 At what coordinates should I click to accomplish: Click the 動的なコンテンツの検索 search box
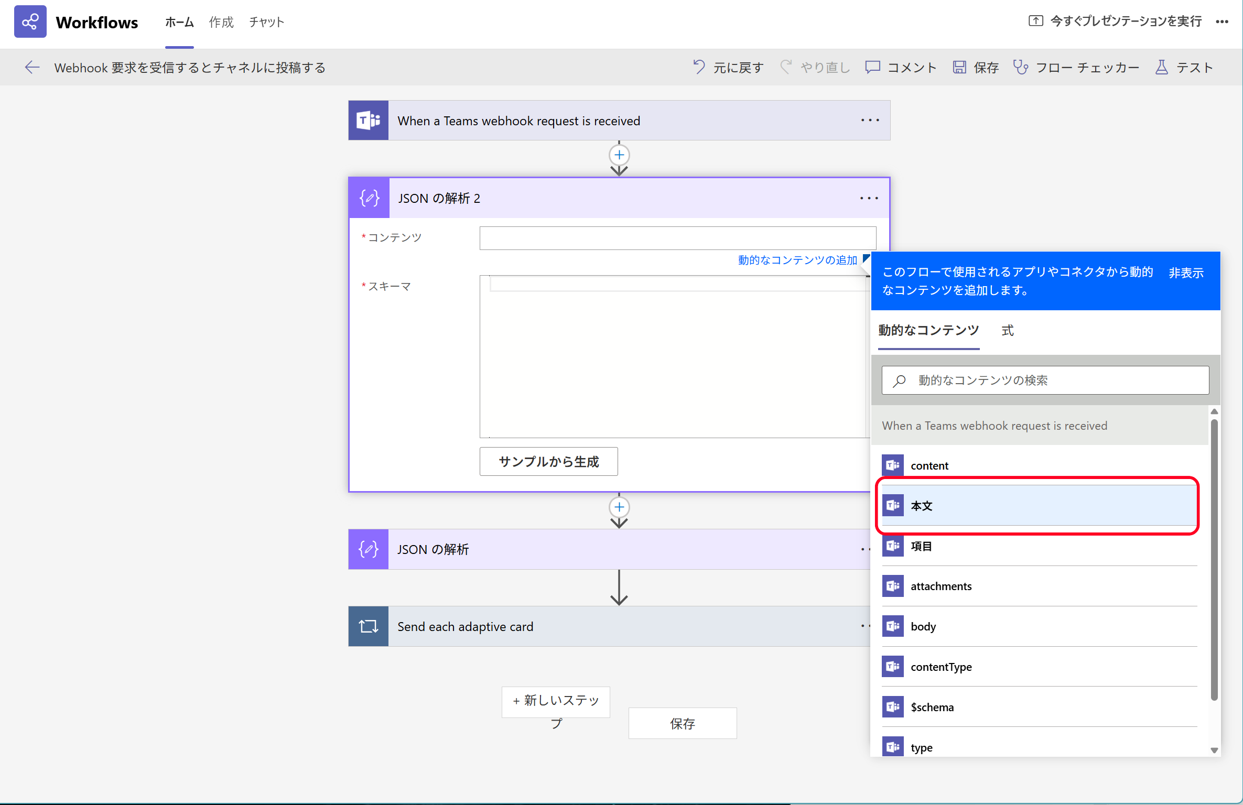click(x=1045, y=380)
